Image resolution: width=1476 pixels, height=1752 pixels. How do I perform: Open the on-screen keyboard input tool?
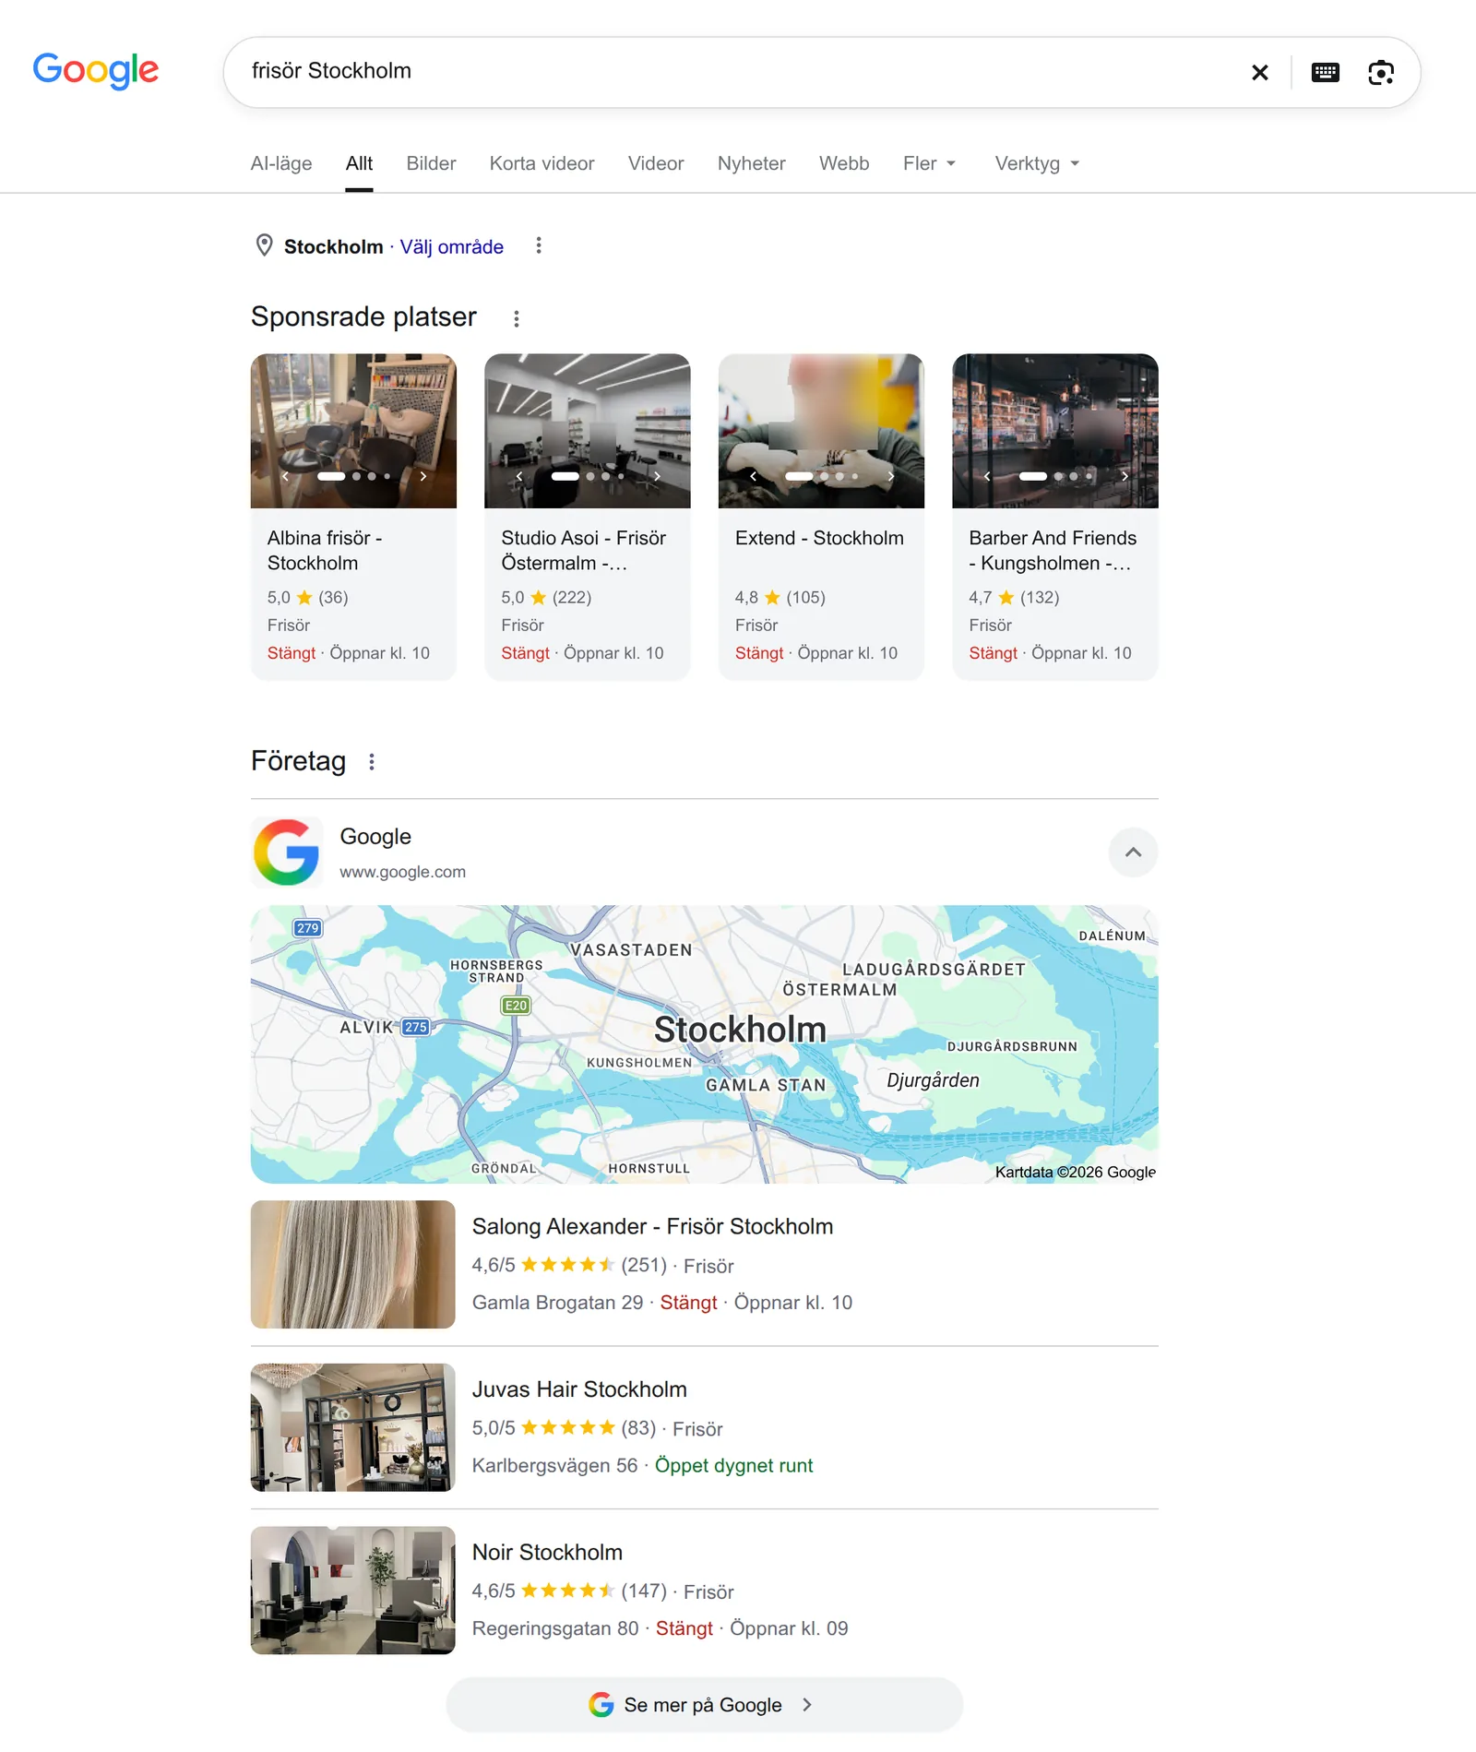(x=1325, y=72)
